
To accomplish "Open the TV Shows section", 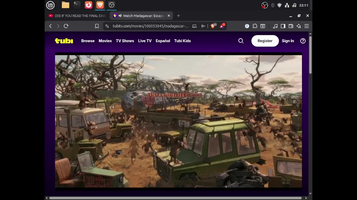I will (125, 41).
